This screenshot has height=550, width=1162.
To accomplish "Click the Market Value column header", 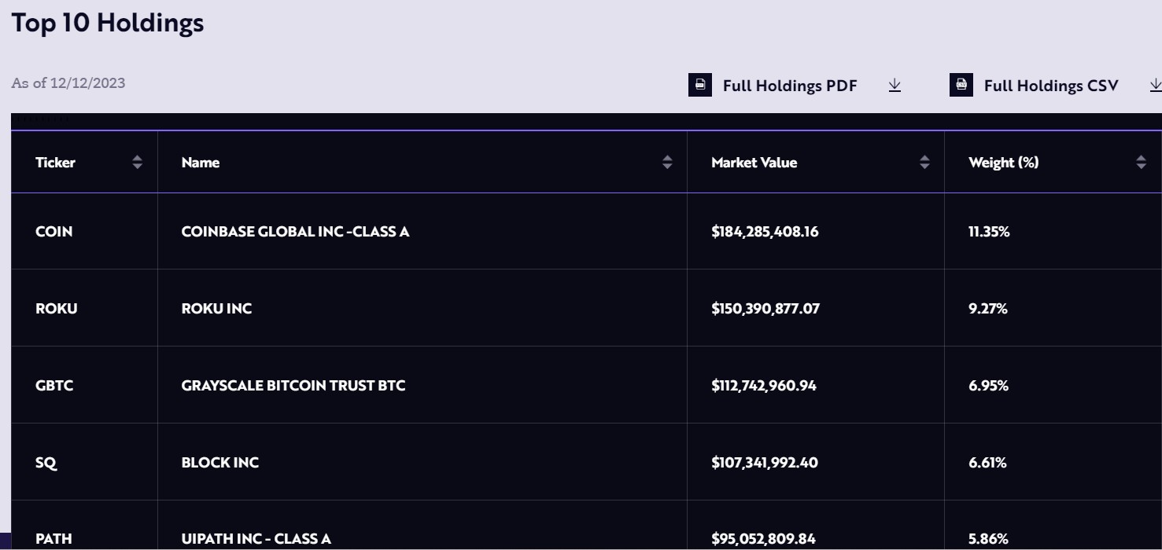I will click(x=754, y=163).
